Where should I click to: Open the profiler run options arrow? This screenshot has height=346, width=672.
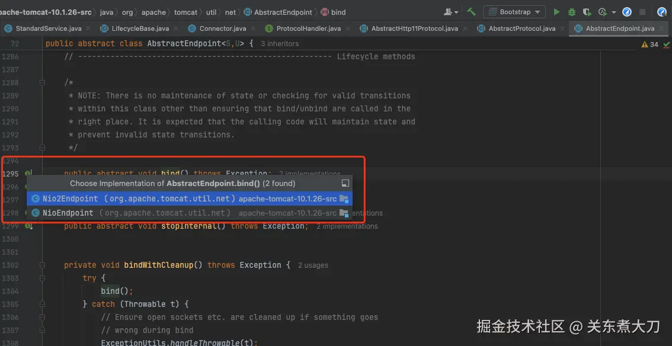click(613, 12)
